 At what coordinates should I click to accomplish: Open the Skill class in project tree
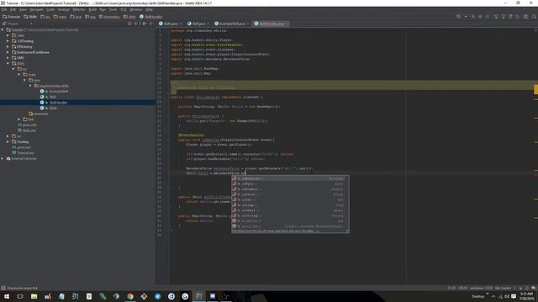[52, 97]
